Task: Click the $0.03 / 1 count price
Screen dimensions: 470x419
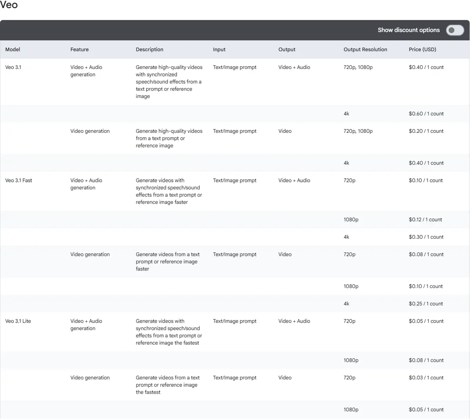Action: [426, 378]
